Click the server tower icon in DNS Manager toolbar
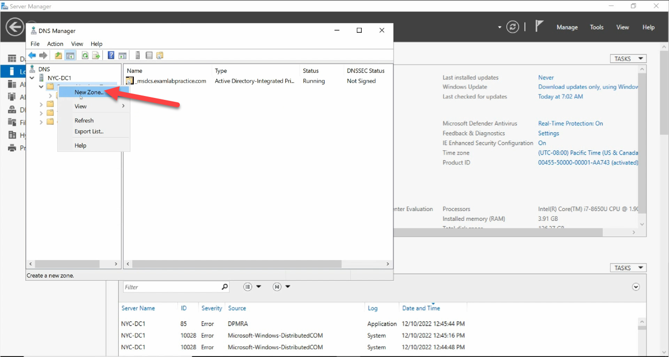Viewport: 669px width, 357px height. pyautogui.click(x=138, y=55)
